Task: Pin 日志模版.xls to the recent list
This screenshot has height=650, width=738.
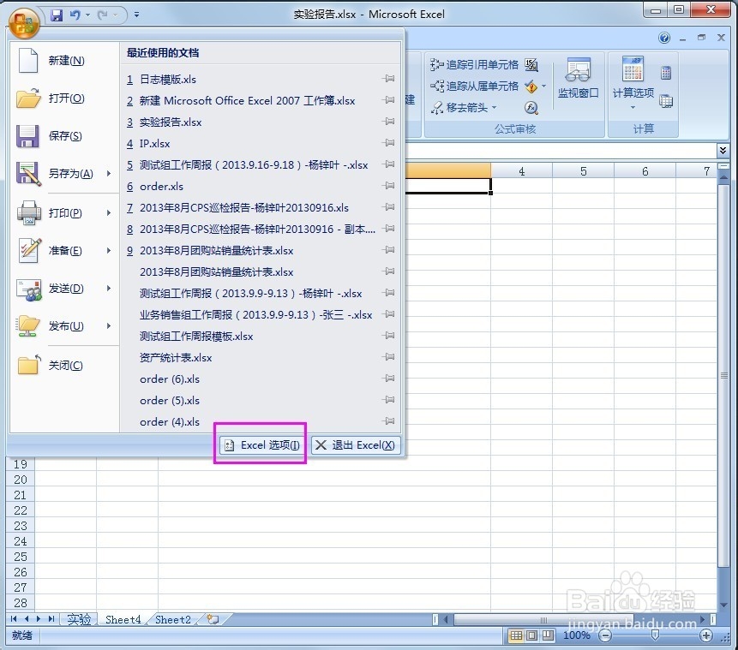Action: [x=388, y=79]
